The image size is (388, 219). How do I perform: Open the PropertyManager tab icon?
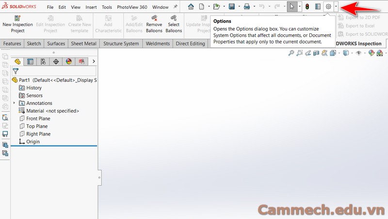tap(30, 61)
